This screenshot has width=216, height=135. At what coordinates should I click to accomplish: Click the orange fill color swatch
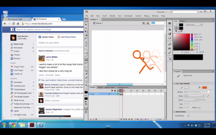tap(204, 88)
